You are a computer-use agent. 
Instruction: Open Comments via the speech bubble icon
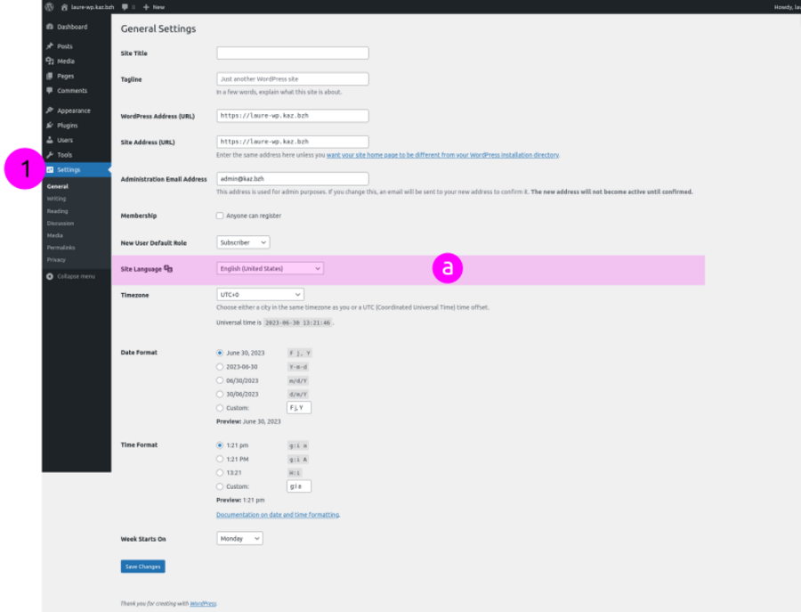51,90
